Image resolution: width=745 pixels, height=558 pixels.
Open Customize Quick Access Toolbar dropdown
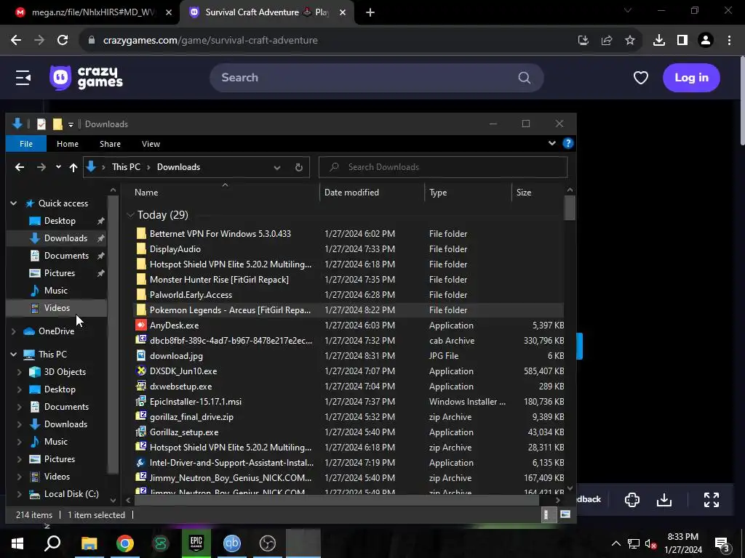pyautogui.click(x=71, y=124)
